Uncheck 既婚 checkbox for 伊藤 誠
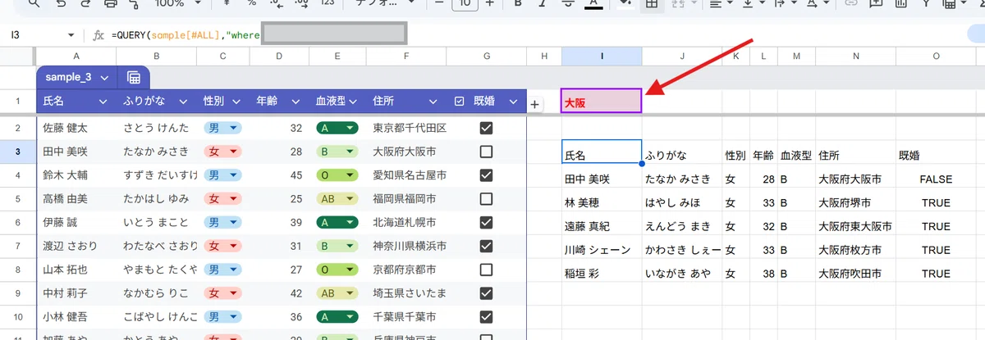Image resolution: width=985 pixels, height=340 pixels. point(486,222)
